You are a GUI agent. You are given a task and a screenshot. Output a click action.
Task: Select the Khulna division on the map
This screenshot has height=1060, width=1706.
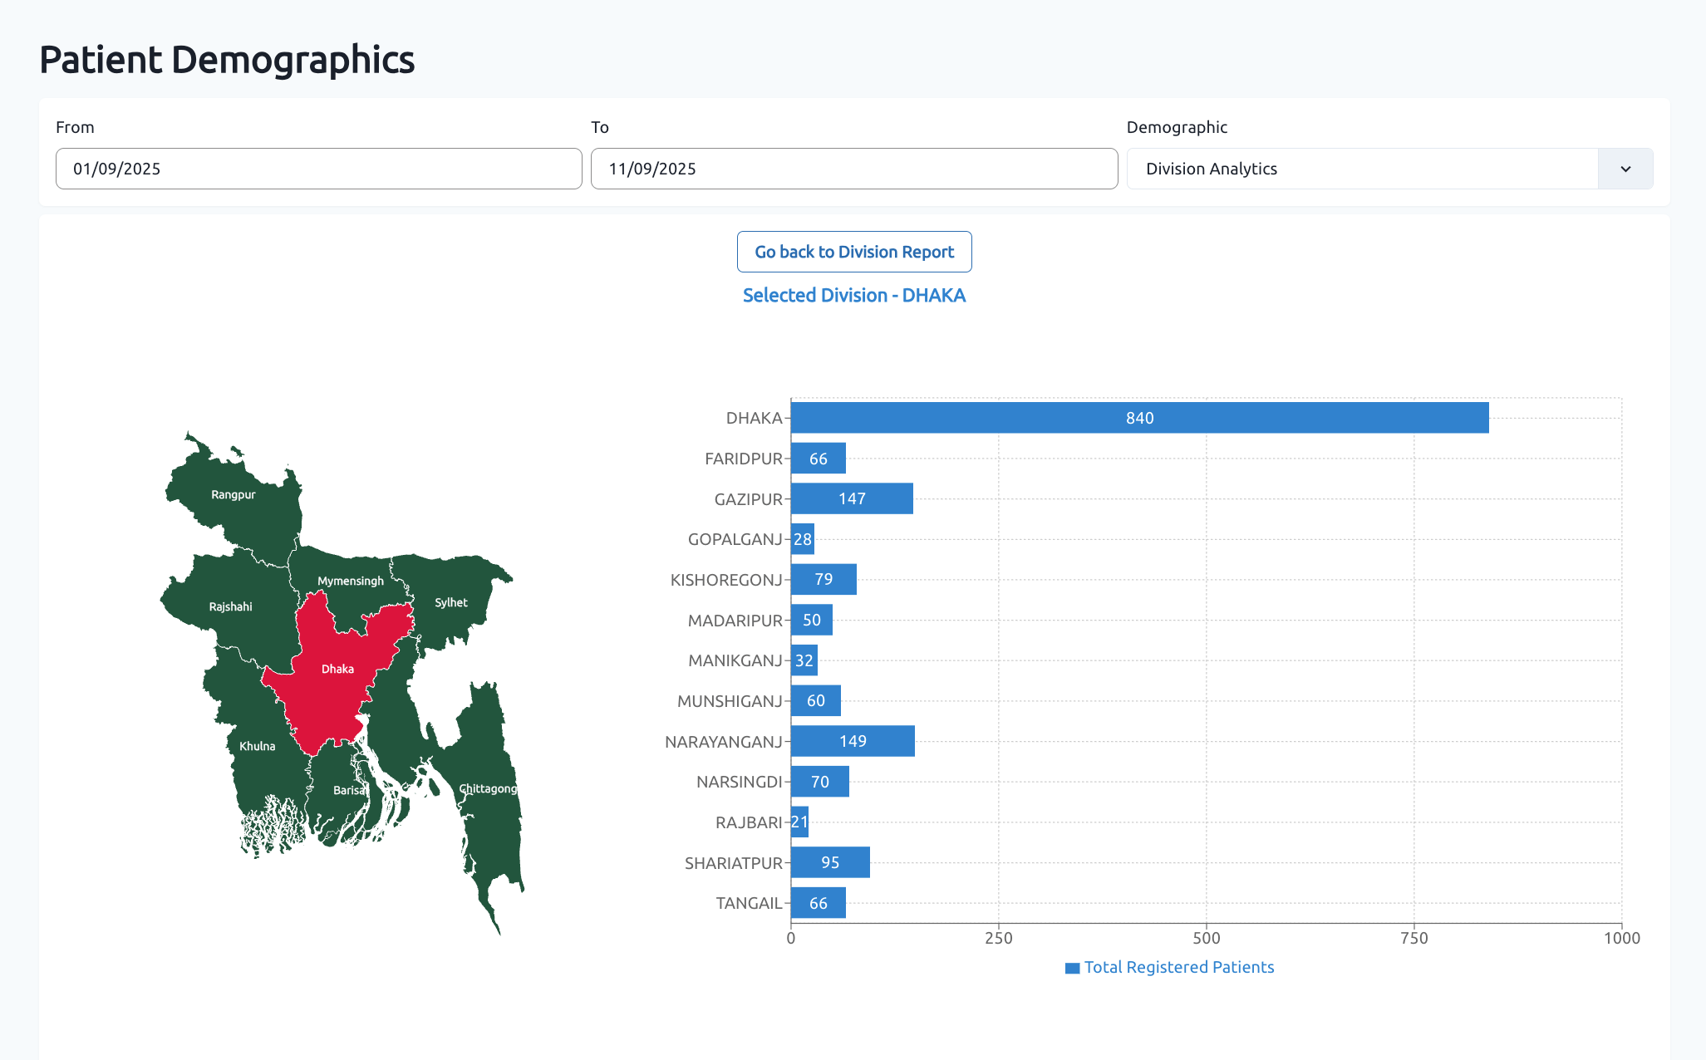tap(258, 746)
